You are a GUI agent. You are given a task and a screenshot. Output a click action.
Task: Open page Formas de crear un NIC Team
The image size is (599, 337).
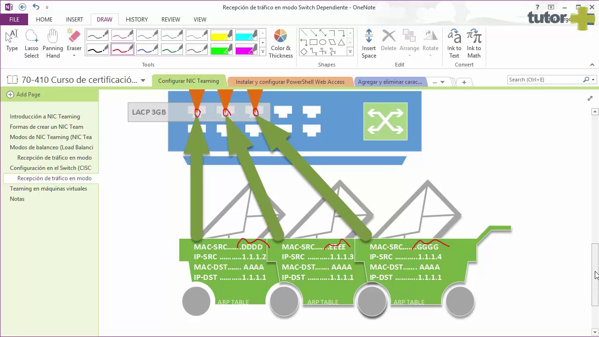click(46, 127)
